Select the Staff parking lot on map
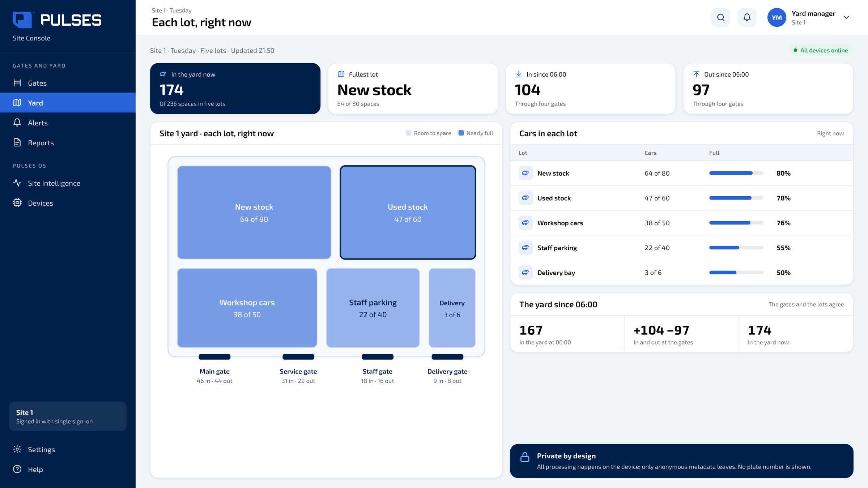Viewport: 868px width, 488px height. [373, 308]
